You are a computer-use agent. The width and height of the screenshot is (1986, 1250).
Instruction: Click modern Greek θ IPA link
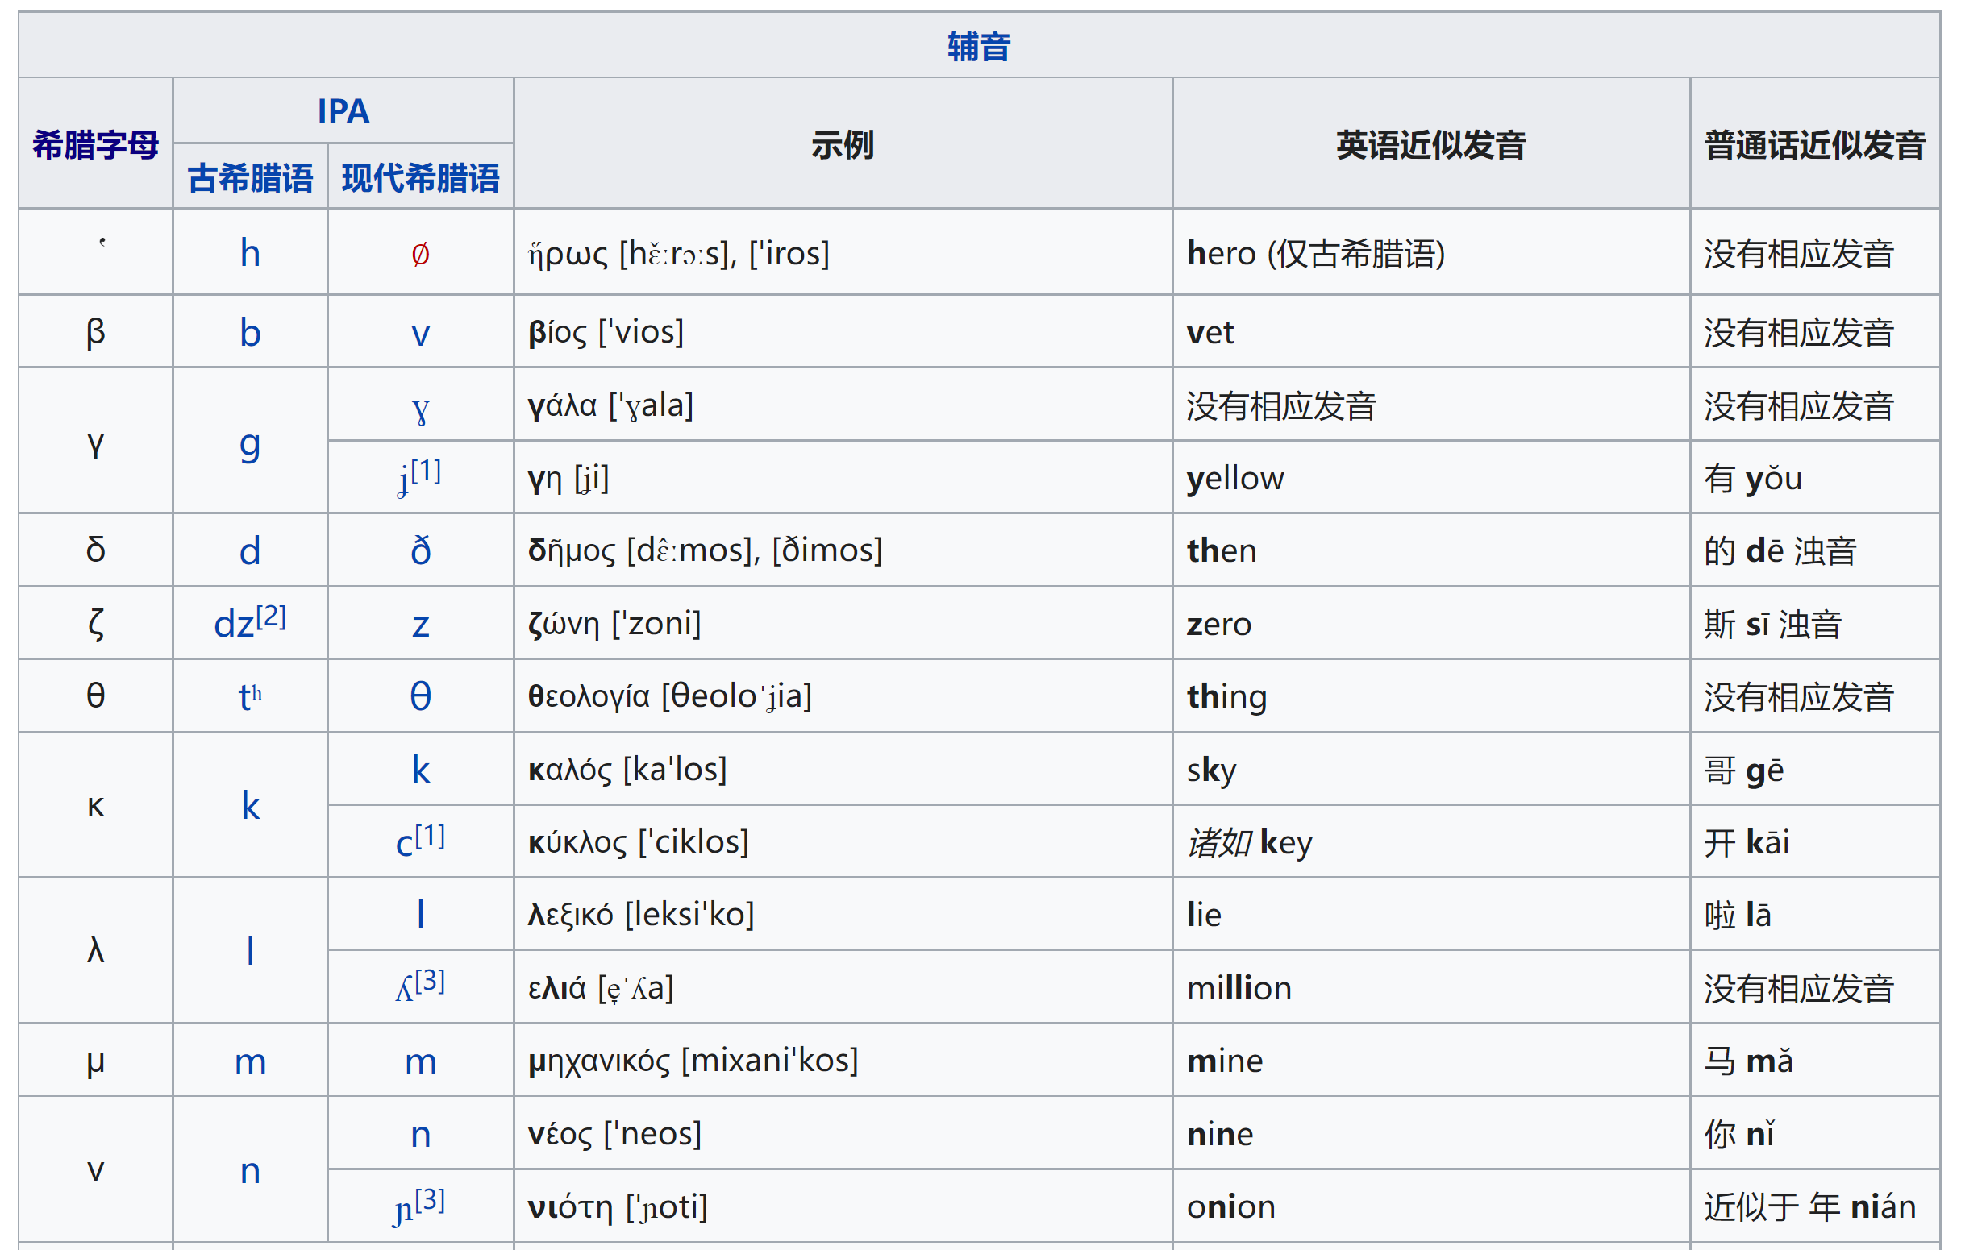tap(421, 696)
